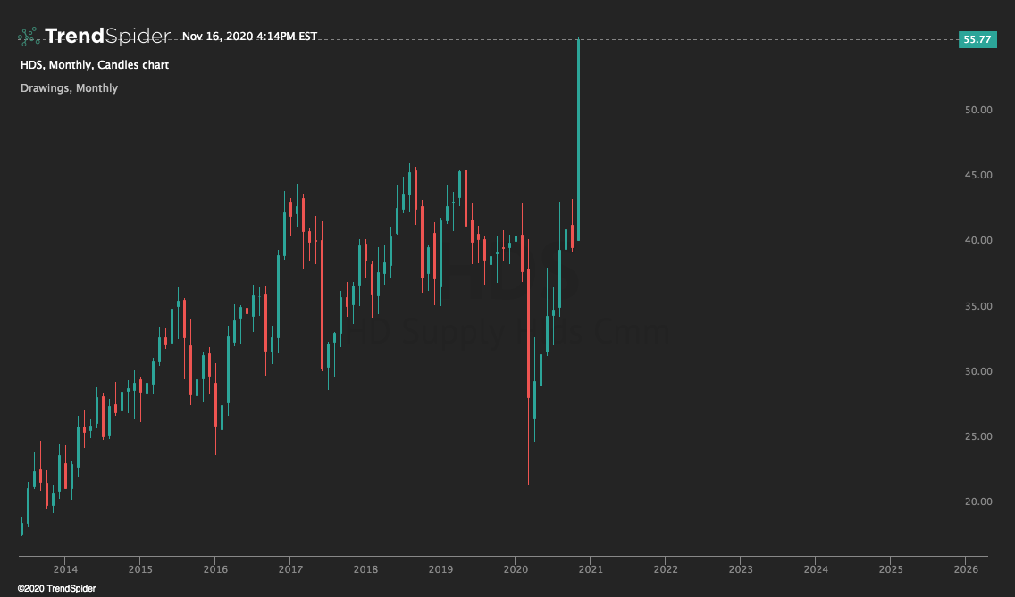Click the 2015 year label on time axis
This screenshot has height=597, width=1015.
pyautogui.click(x=140, y=569)
